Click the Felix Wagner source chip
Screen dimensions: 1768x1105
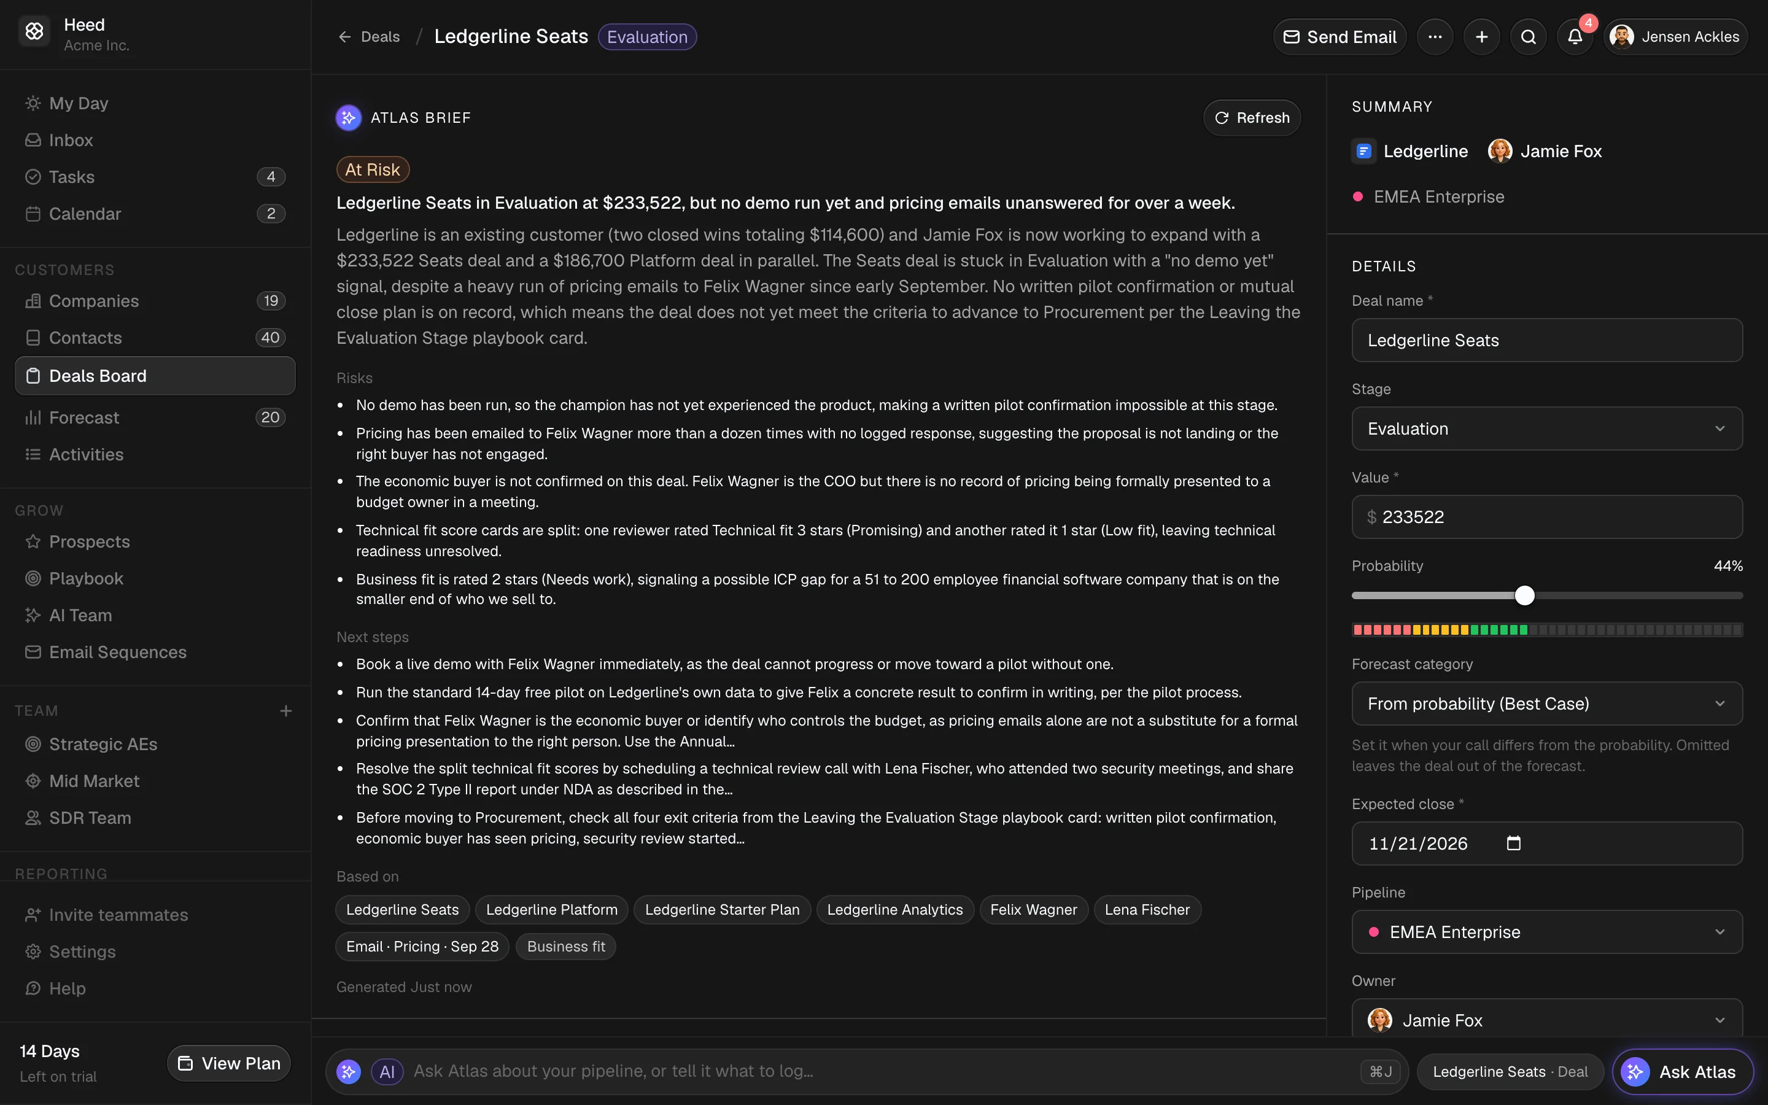tap(1033, 909)
